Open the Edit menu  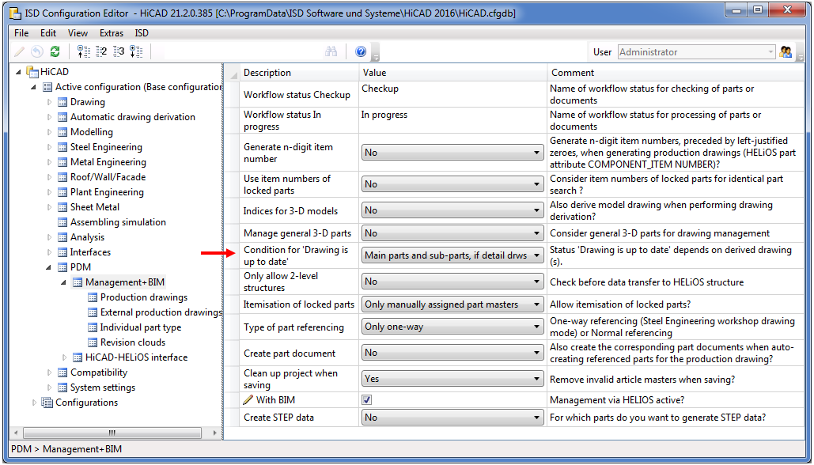[x=48, y=33]
